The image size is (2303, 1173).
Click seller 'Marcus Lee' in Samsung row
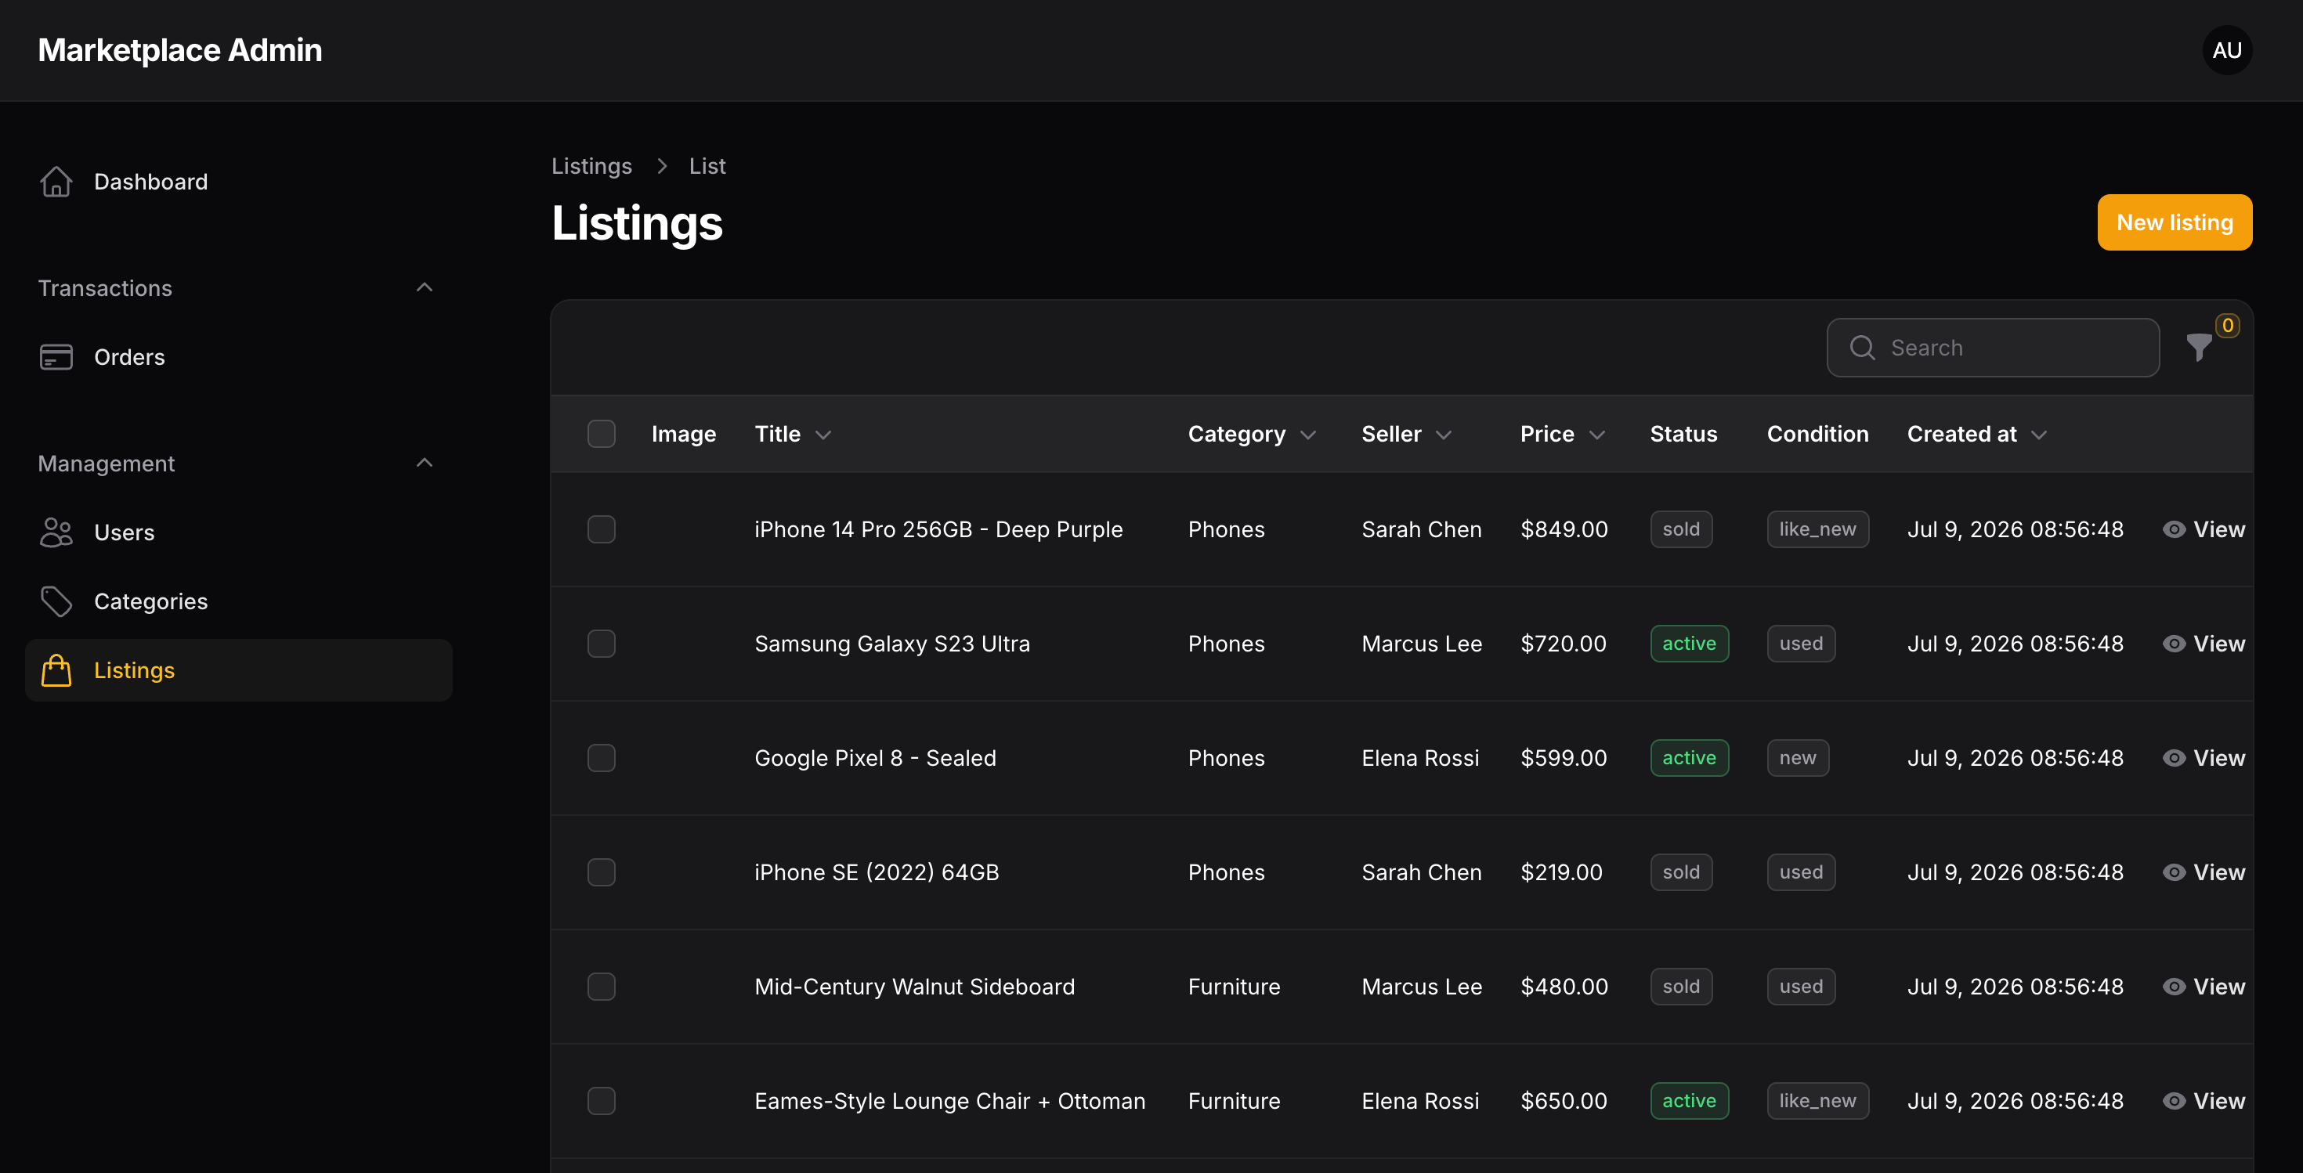[x=1421, y=643]
